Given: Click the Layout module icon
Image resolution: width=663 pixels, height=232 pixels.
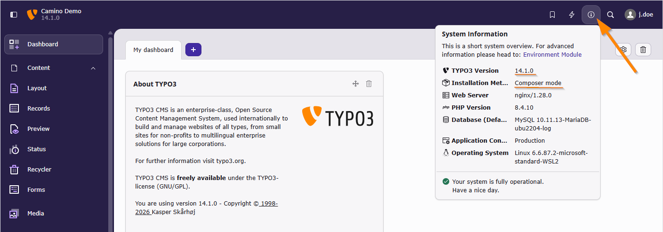Looking at the screenshot, I should [14, 88].
